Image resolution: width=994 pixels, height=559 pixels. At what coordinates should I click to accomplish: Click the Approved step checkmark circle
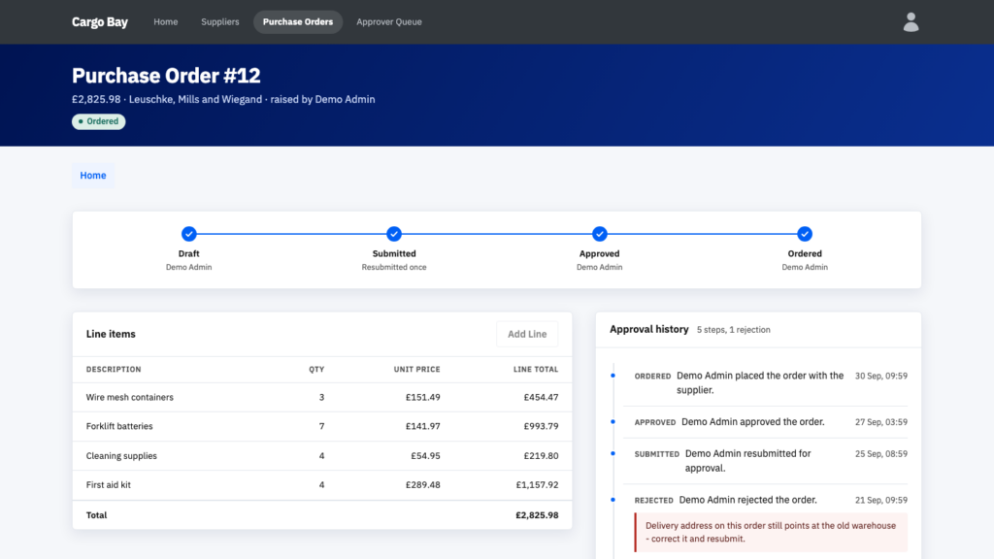pos(599,234)
